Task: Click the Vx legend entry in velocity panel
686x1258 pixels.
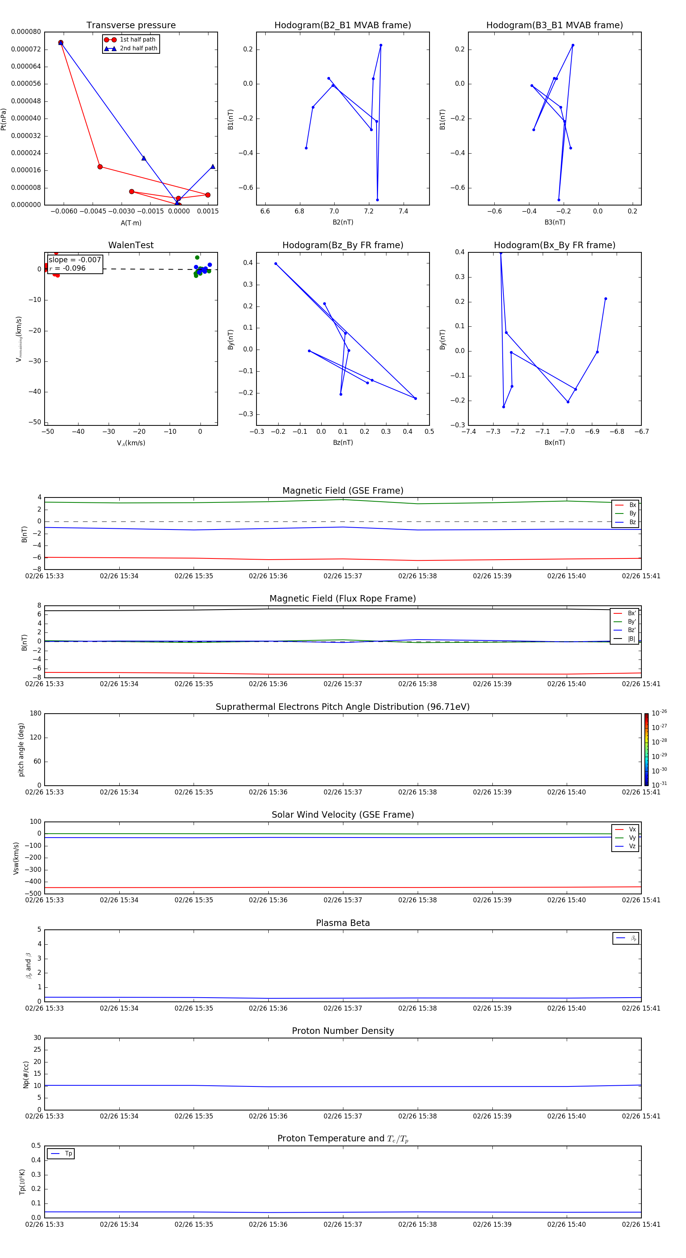Action: click(x=625, y=829)
